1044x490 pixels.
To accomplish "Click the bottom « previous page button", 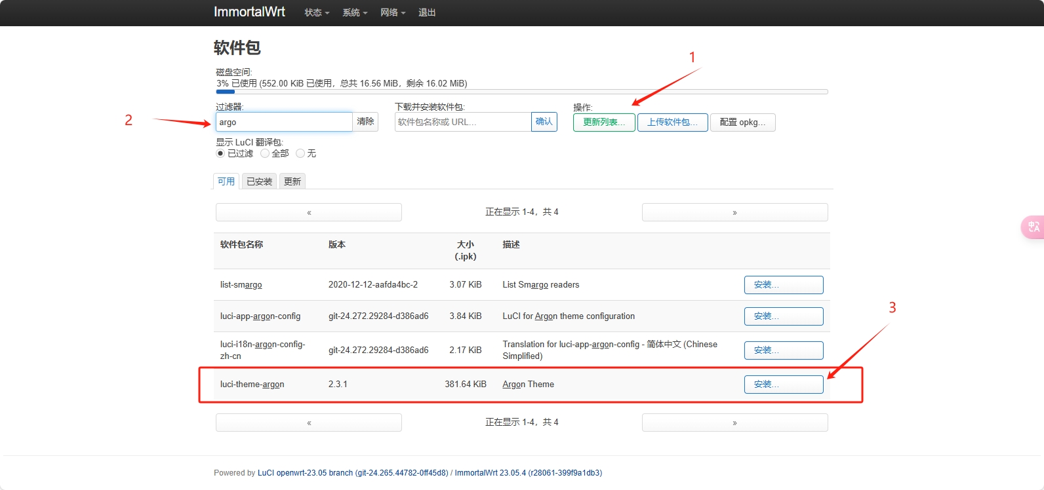I will point(309,423).
